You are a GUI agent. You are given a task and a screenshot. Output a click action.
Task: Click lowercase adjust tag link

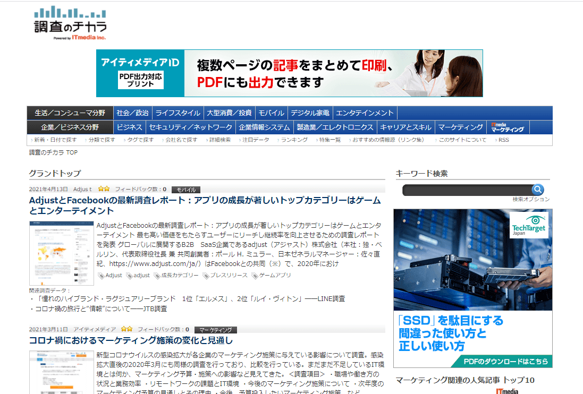tap(142, 275)
